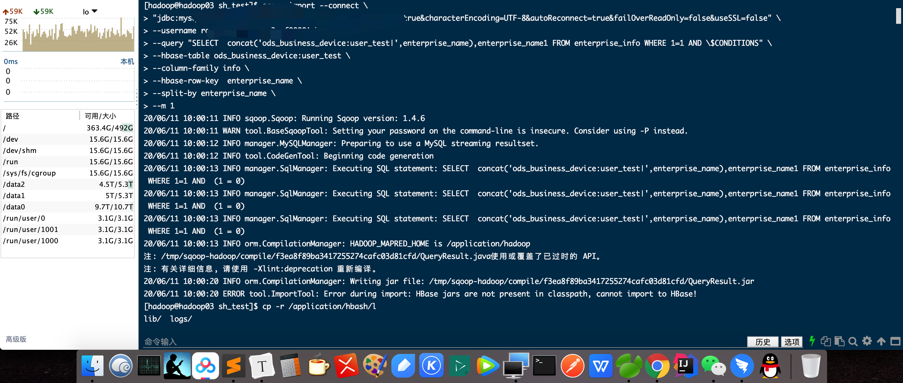
Task: Open terminal settings with the gear icon
Action: point(867,341)
